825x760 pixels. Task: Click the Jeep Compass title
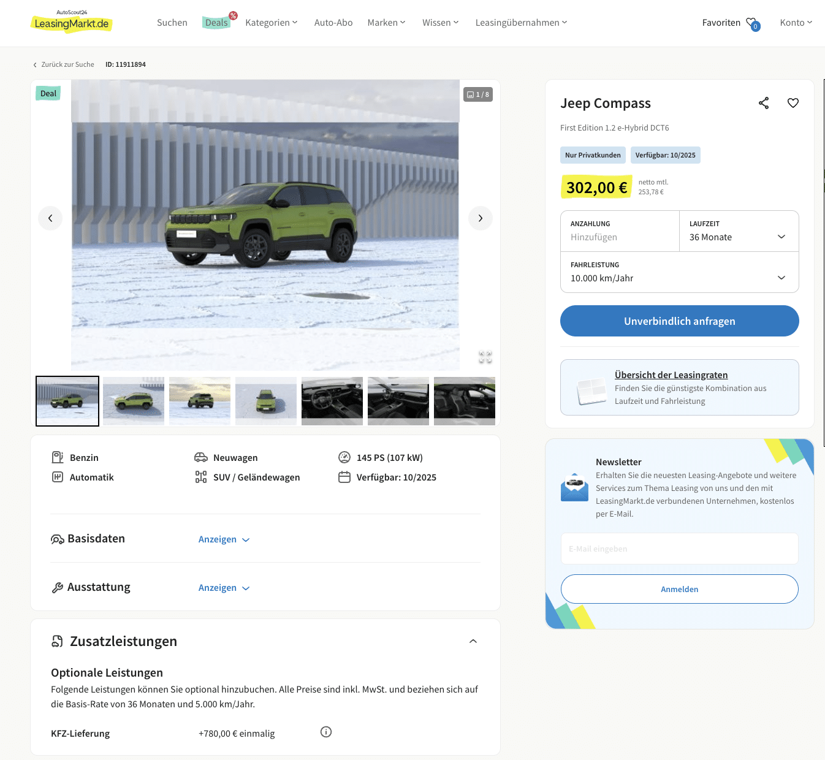coord(606,104)
